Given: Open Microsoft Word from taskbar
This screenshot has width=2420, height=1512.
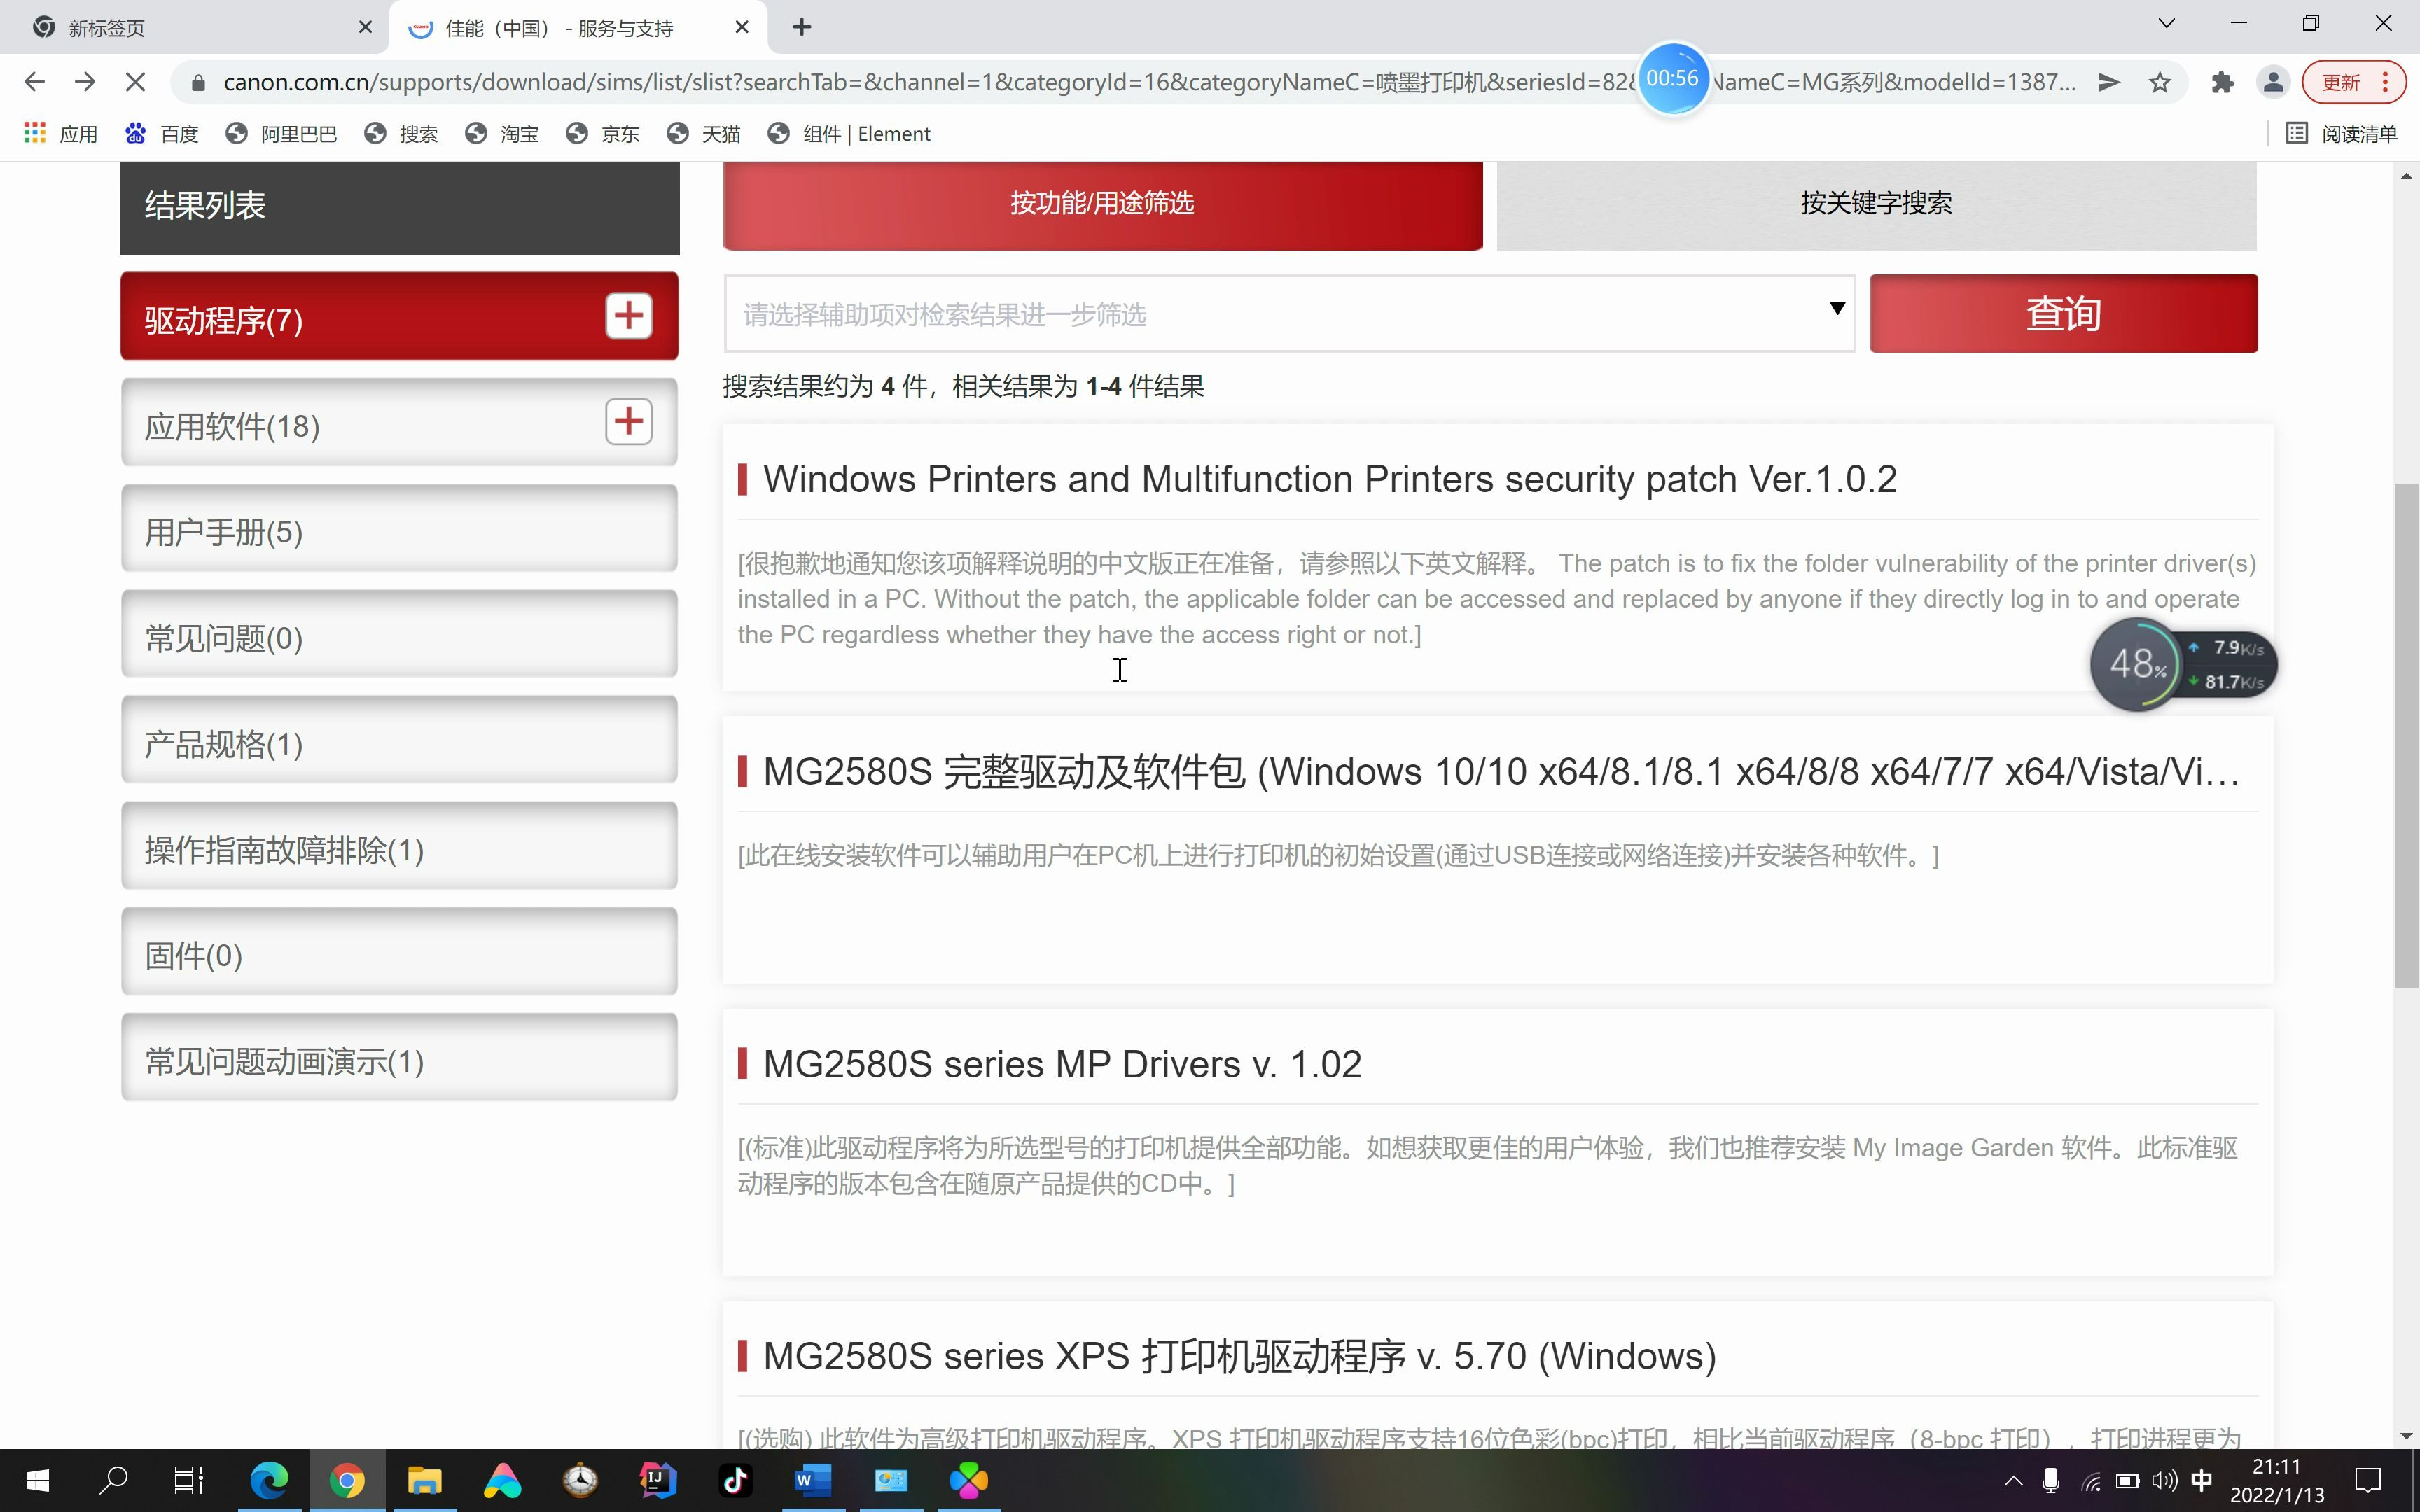Looking at the screenshot, I should pyautogui.click(x=813, y=1480).
